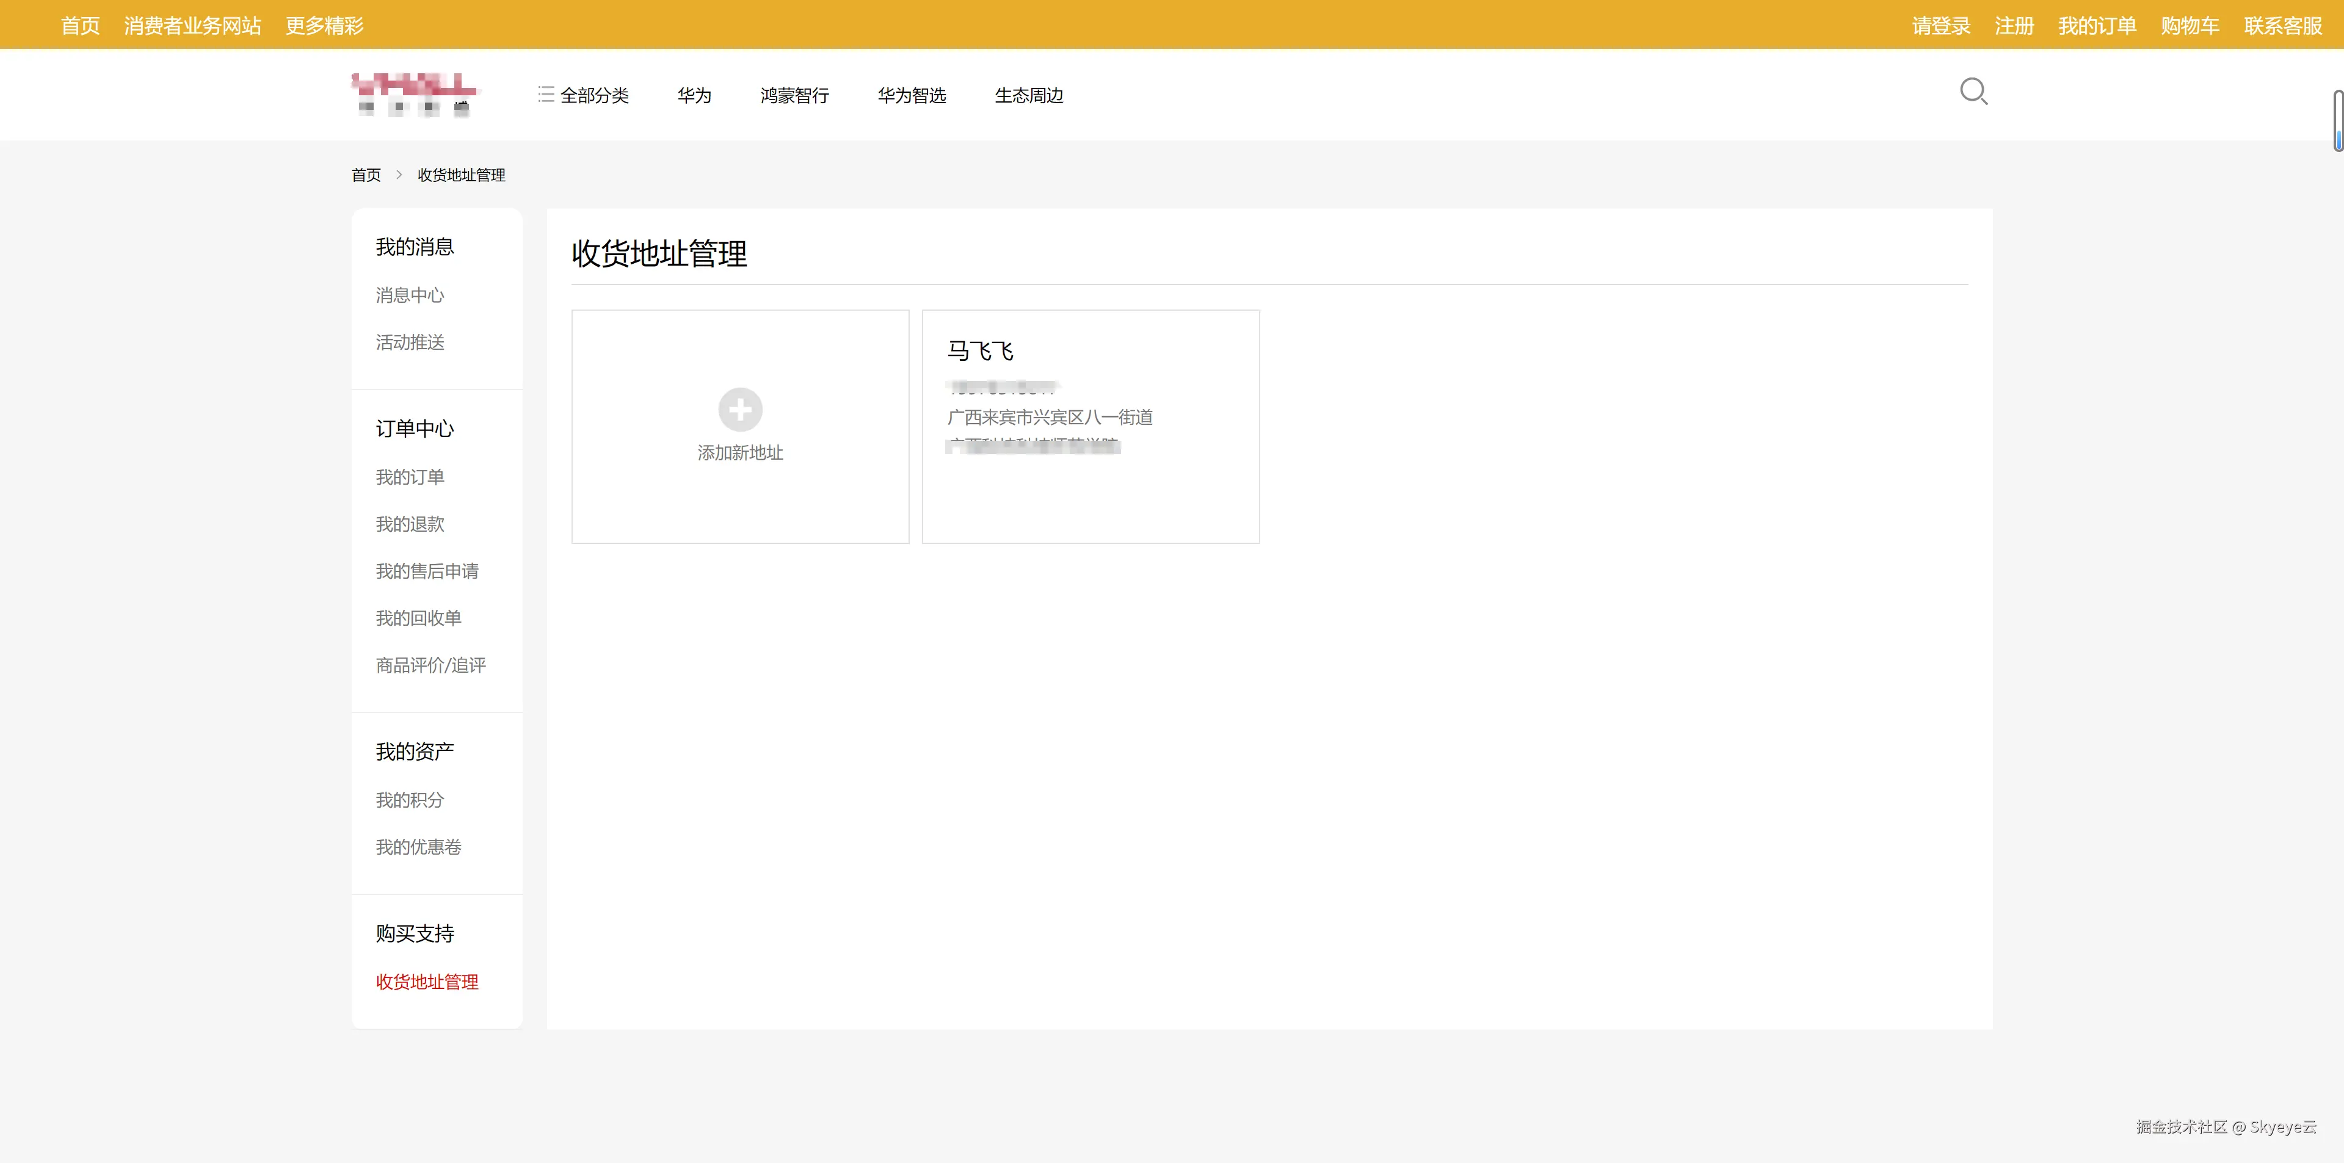This screenshot has width=2344, height=1163.
Task: Open 生态周边 navigation item
Action: 1028,96
